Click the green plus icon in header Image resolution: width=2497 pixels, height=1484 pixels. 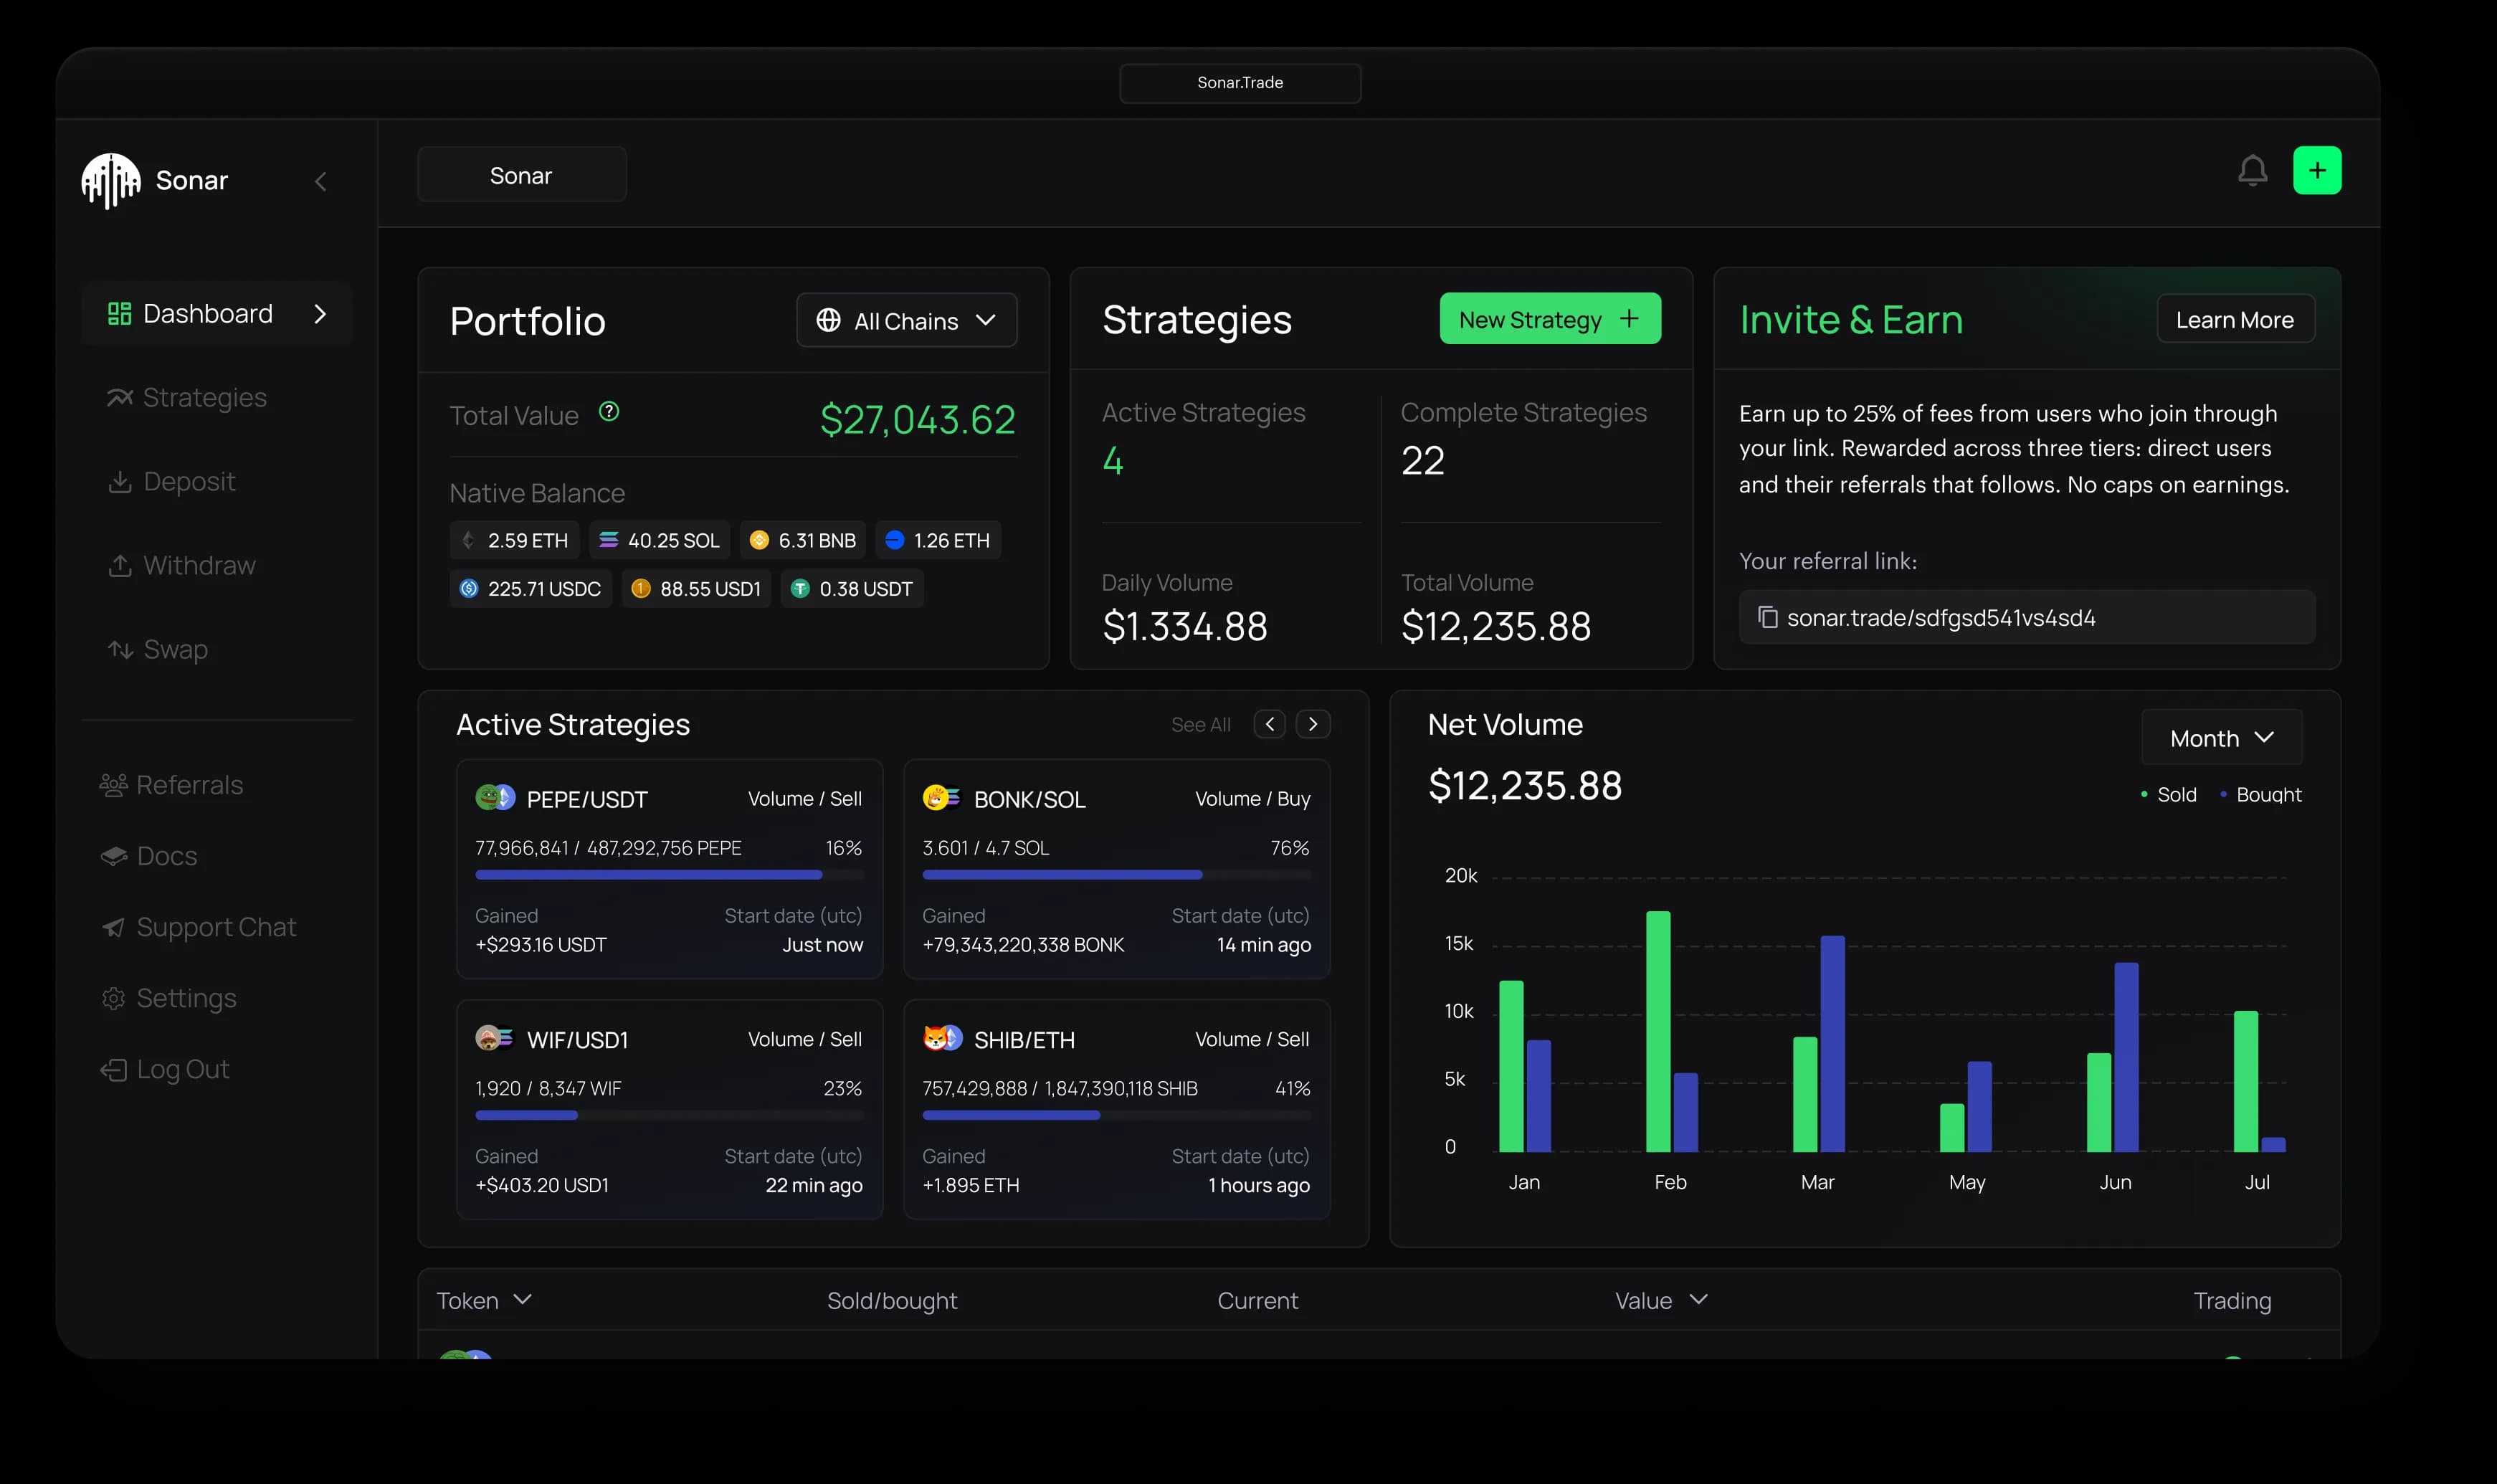(2316, 171)
